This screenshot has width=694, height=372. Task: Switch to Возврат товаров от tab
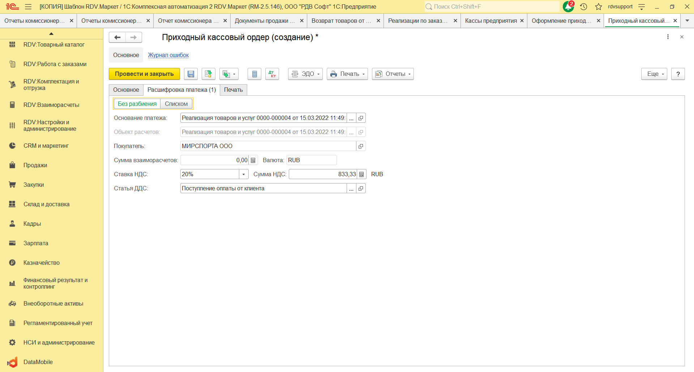[x=341, y=21]
